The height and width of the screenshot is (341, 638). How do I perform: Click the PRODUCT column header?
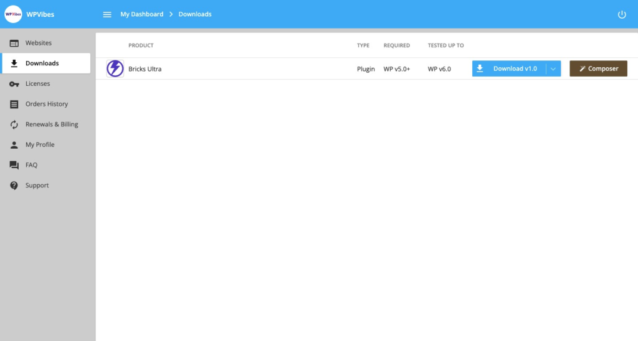coord(141,45)
